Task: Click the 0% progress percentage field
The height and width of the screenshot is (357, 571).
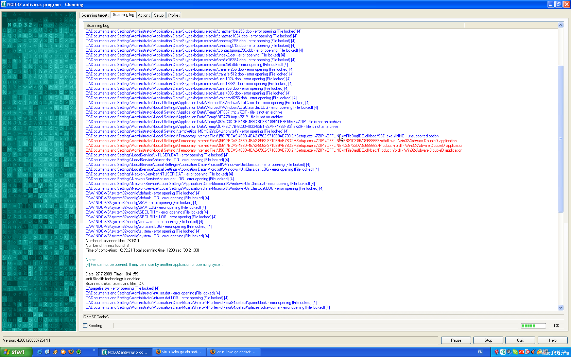Action: pos(556,326)
